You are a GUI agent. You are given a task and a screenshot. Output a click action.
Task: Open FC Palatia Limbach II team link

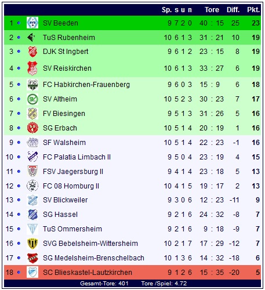tap(77, 157)
